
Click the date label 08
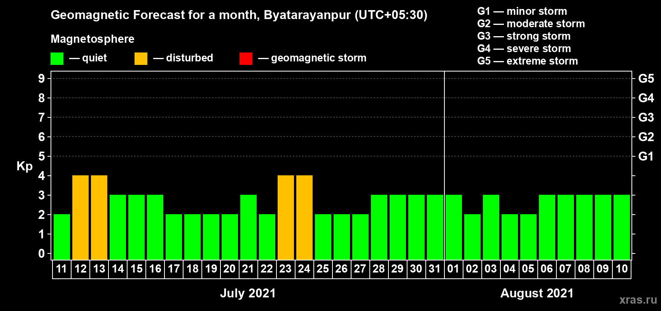(x=584, y=269)
